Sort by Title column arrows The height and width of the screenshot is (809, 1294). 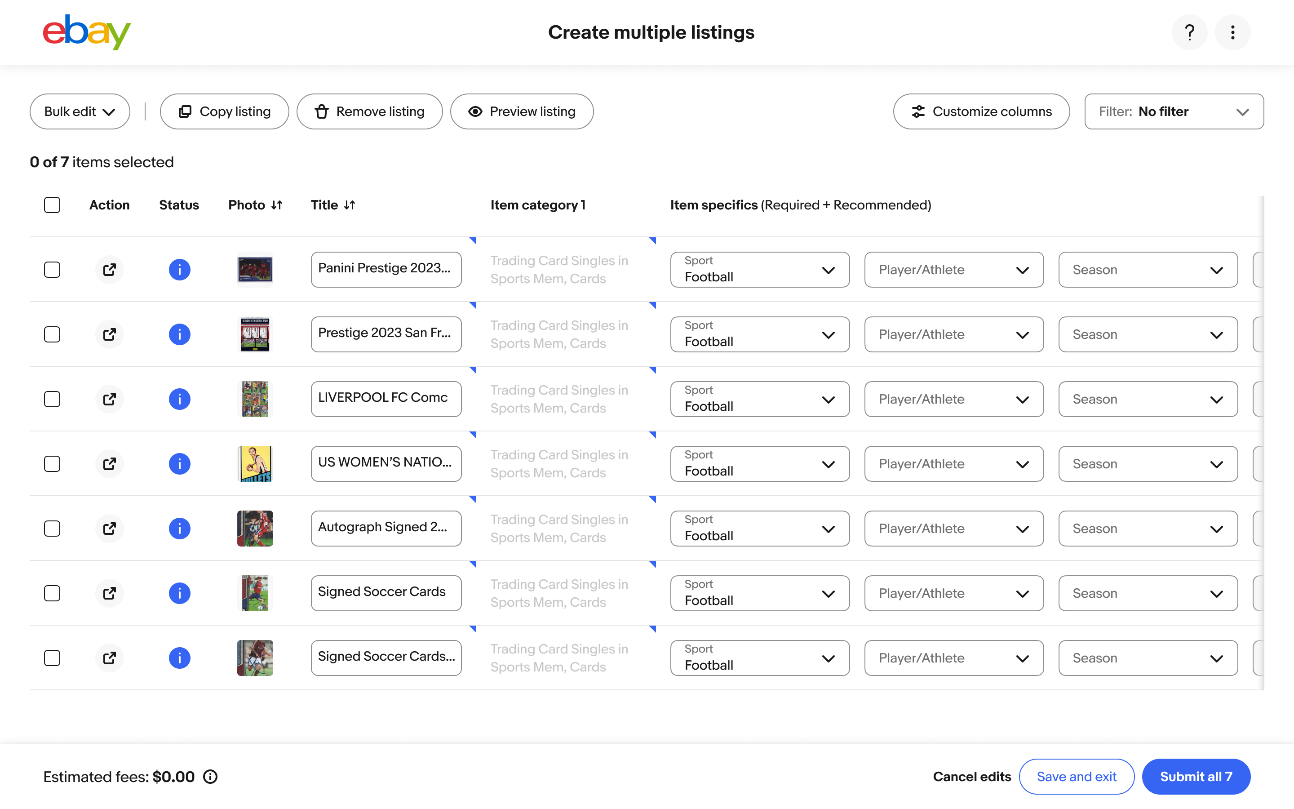click(349, 205)
